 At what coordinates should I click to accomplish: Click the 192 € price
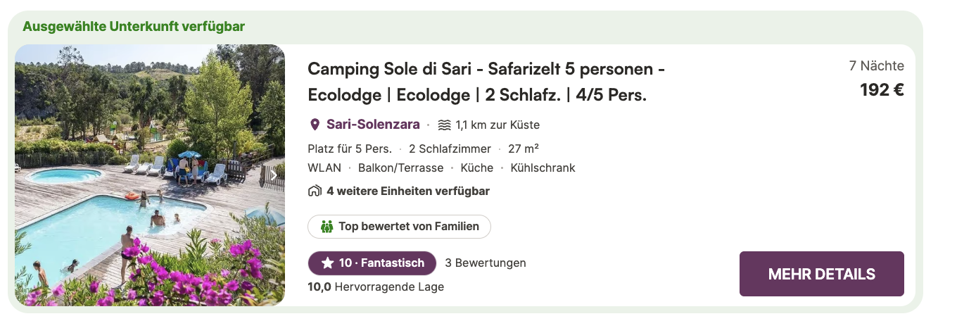coord(882,90)
